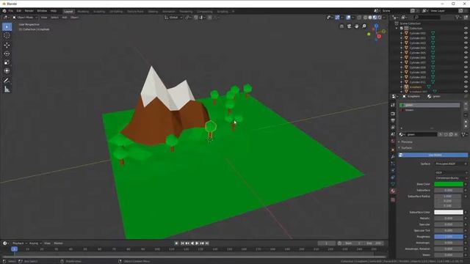The width and height of the screenshot is (470, 264).
Task: Toggle visibility of Cylinder.001 in outliner
Action: pos(466,33)
